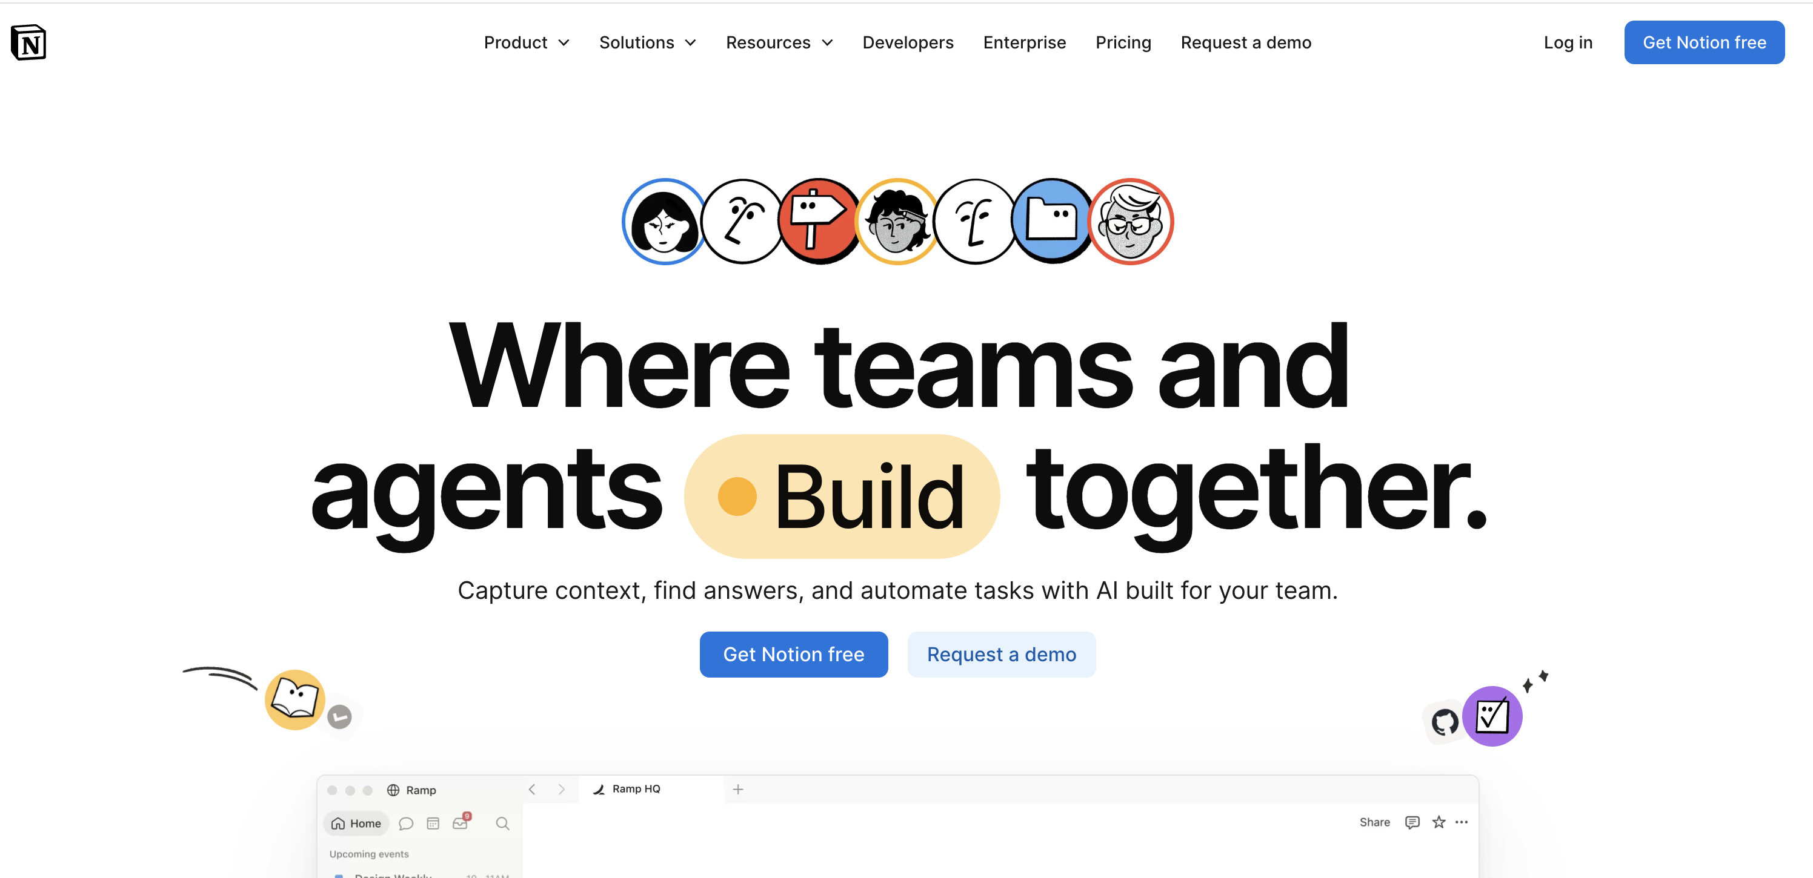Image resolution: width=1813 pixels, height=878 pixels.
Task: Go to the Enterprise page
Action: [1024, 42]
